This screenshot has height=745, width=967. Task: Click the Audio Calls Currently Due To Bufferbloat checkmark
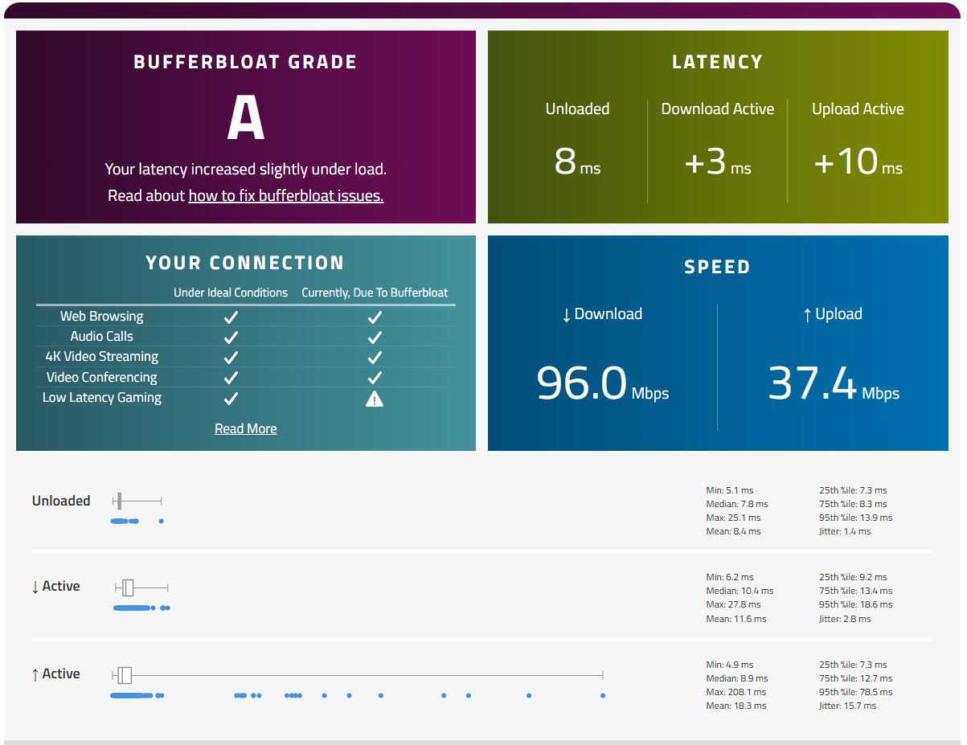(375, 337)
